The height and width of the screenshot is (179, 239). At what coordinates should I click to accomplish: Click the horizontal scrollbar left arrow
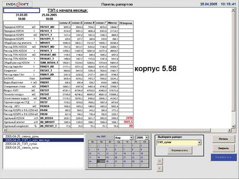5,130
